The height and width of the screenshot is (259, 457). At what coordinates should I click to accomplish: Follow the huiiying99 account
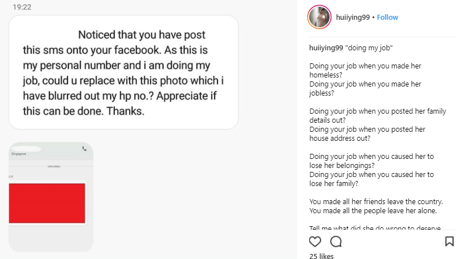pyautogui.click(x=387, y=18)
